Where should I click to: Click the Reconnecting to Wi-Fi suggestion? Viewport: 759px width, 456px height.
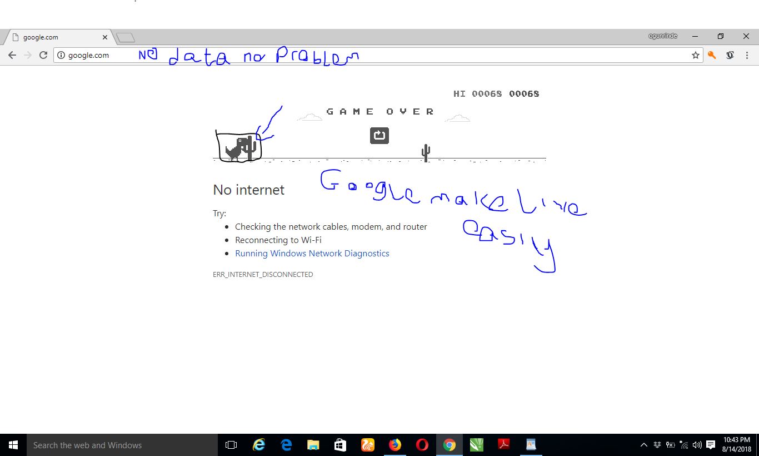[x=278, y=240]
